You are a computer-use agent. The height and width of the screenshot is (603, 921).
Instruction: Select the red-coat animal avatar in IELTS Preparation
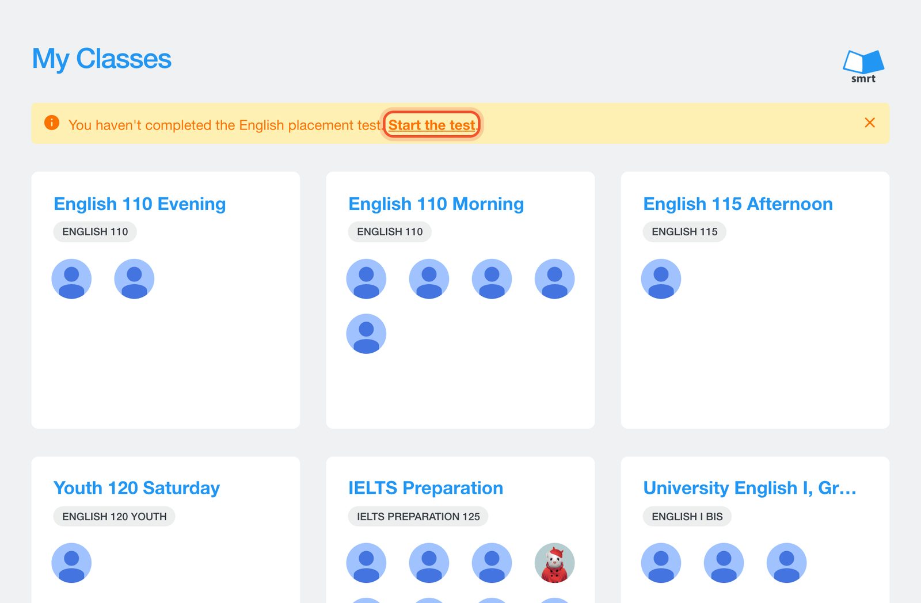(555, 563)
